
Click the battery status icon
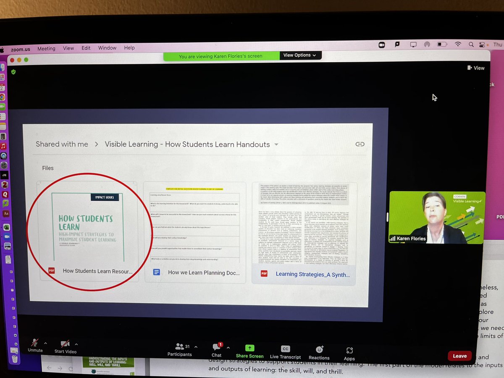coord(441,44)
